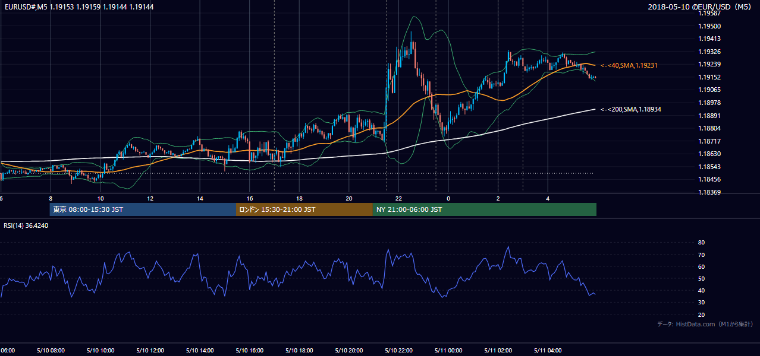Click the RSI scale value 60
Viewport: 760px width, 356px height.
pos(701,266)
